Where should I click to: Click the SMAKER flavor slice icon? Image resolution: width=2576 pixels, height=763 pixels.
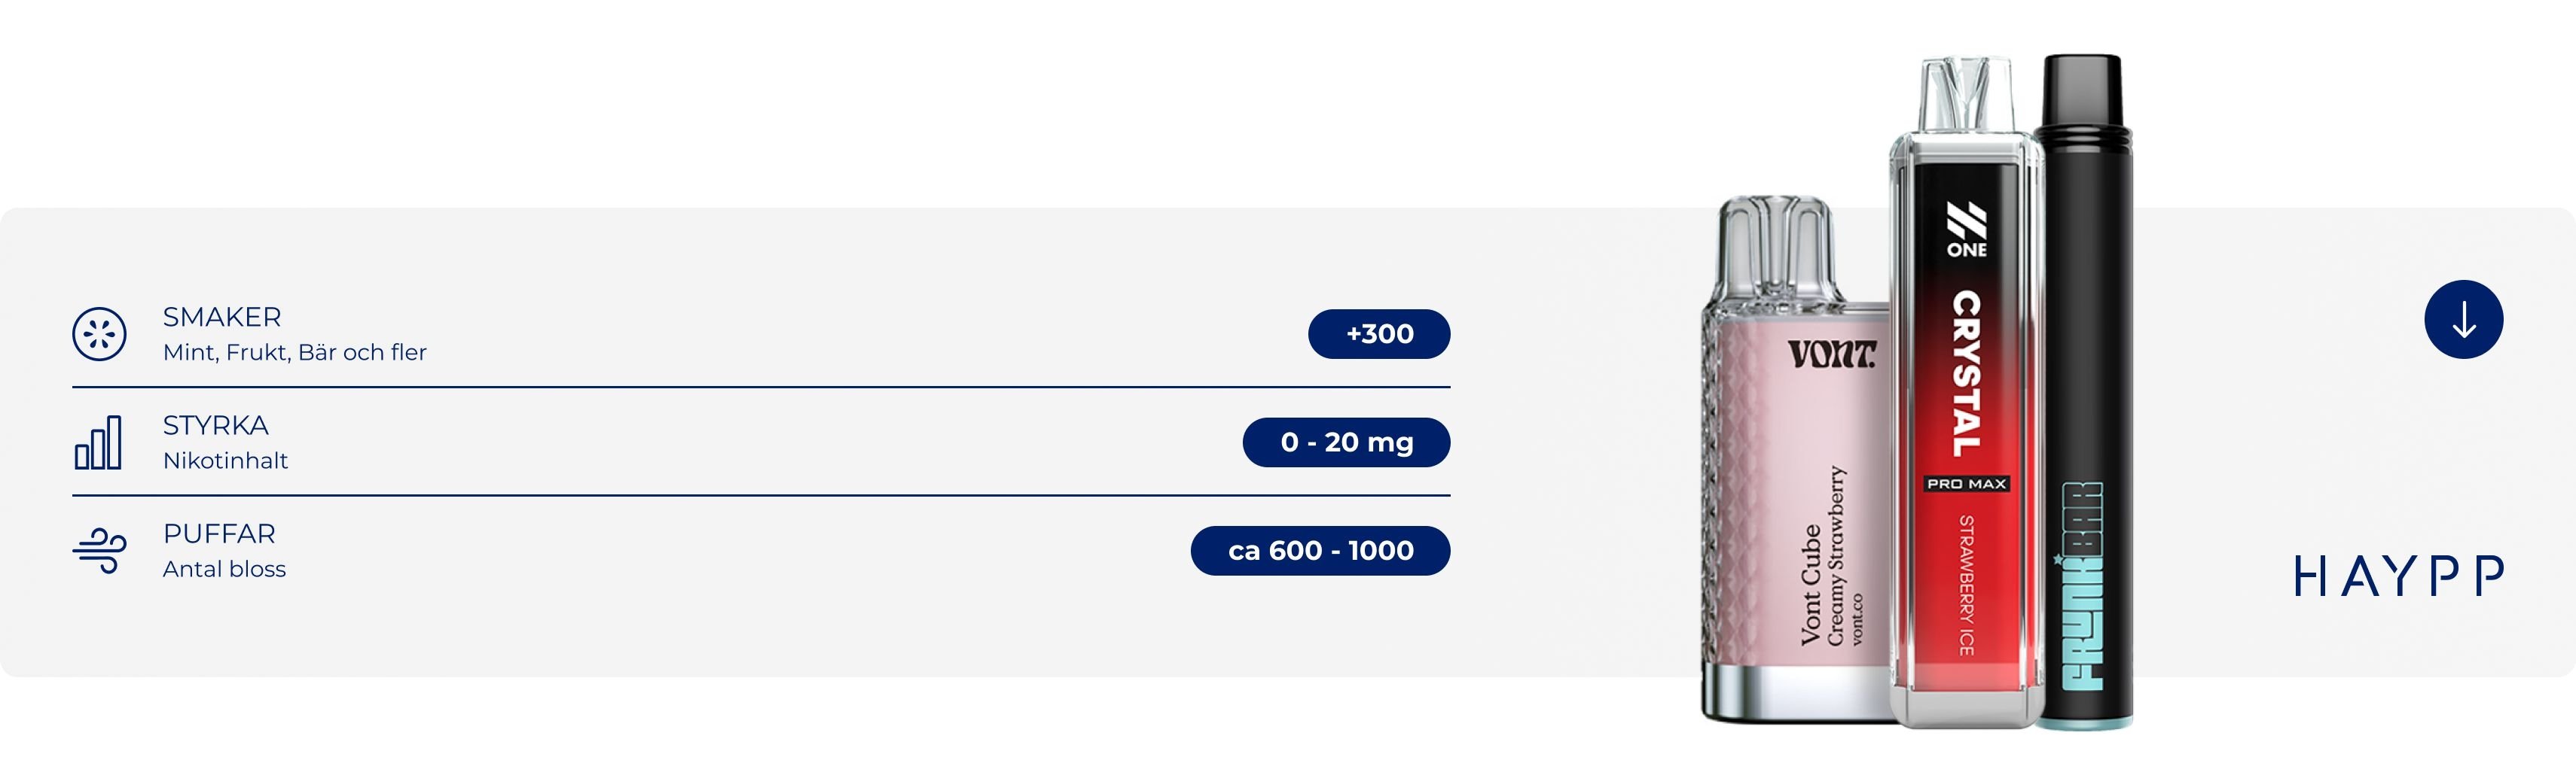[99, 333]
